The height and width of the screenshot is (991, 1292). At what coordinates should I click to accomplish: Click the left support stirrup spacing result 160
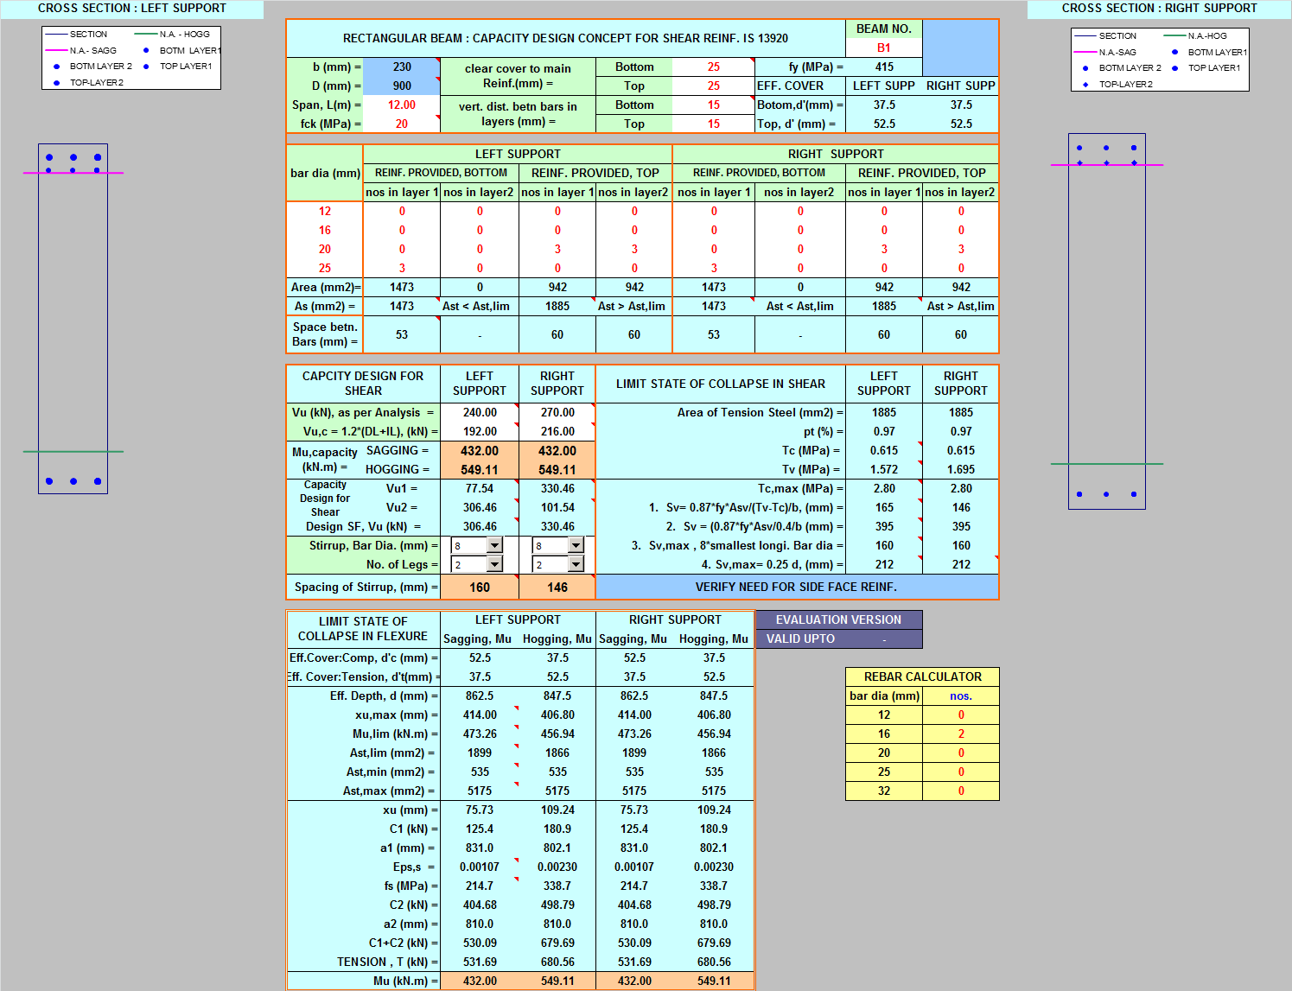click(480, 587)
